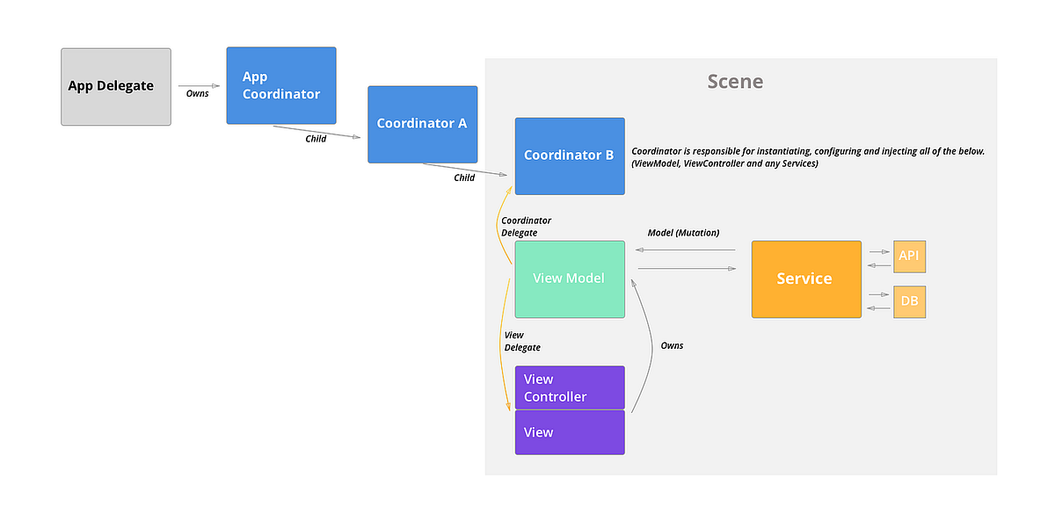Click the Coordinator B box inside Scene
Image resolution: width=1055 pixels, height=529 pixels.
click(x=569, y=155)
